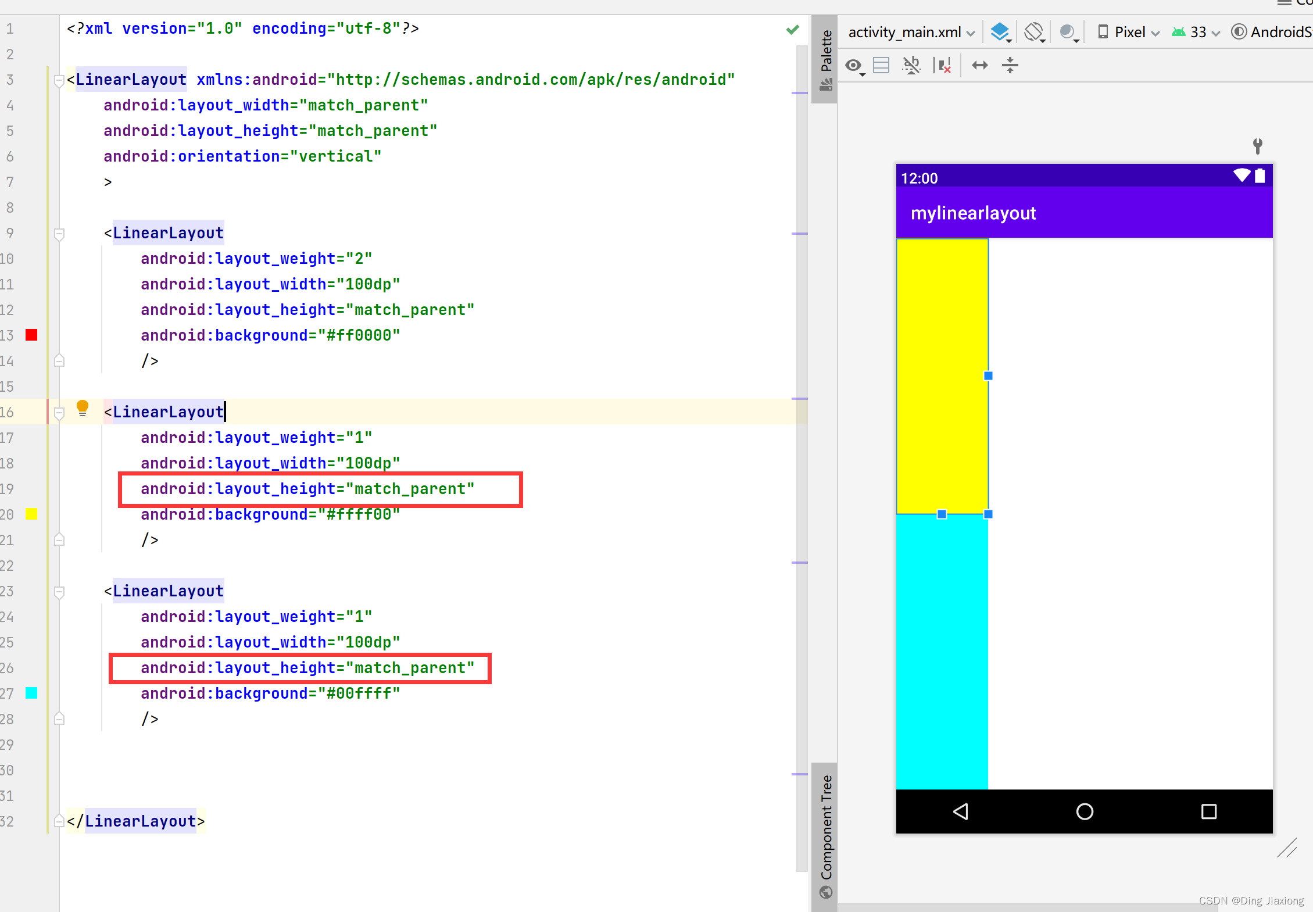This screenshot has height=912, width=1313.
Task: Click the green Android API icon
Action: (x=1179, y=32)
